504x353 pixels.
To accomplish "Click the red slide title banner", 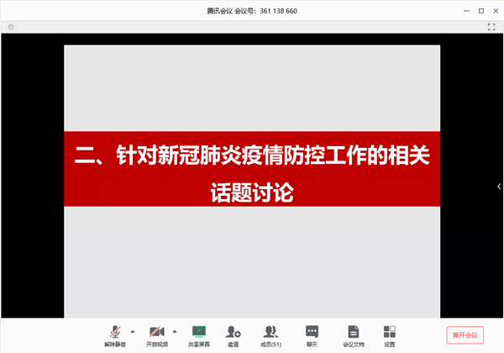I will coord(253,169).
